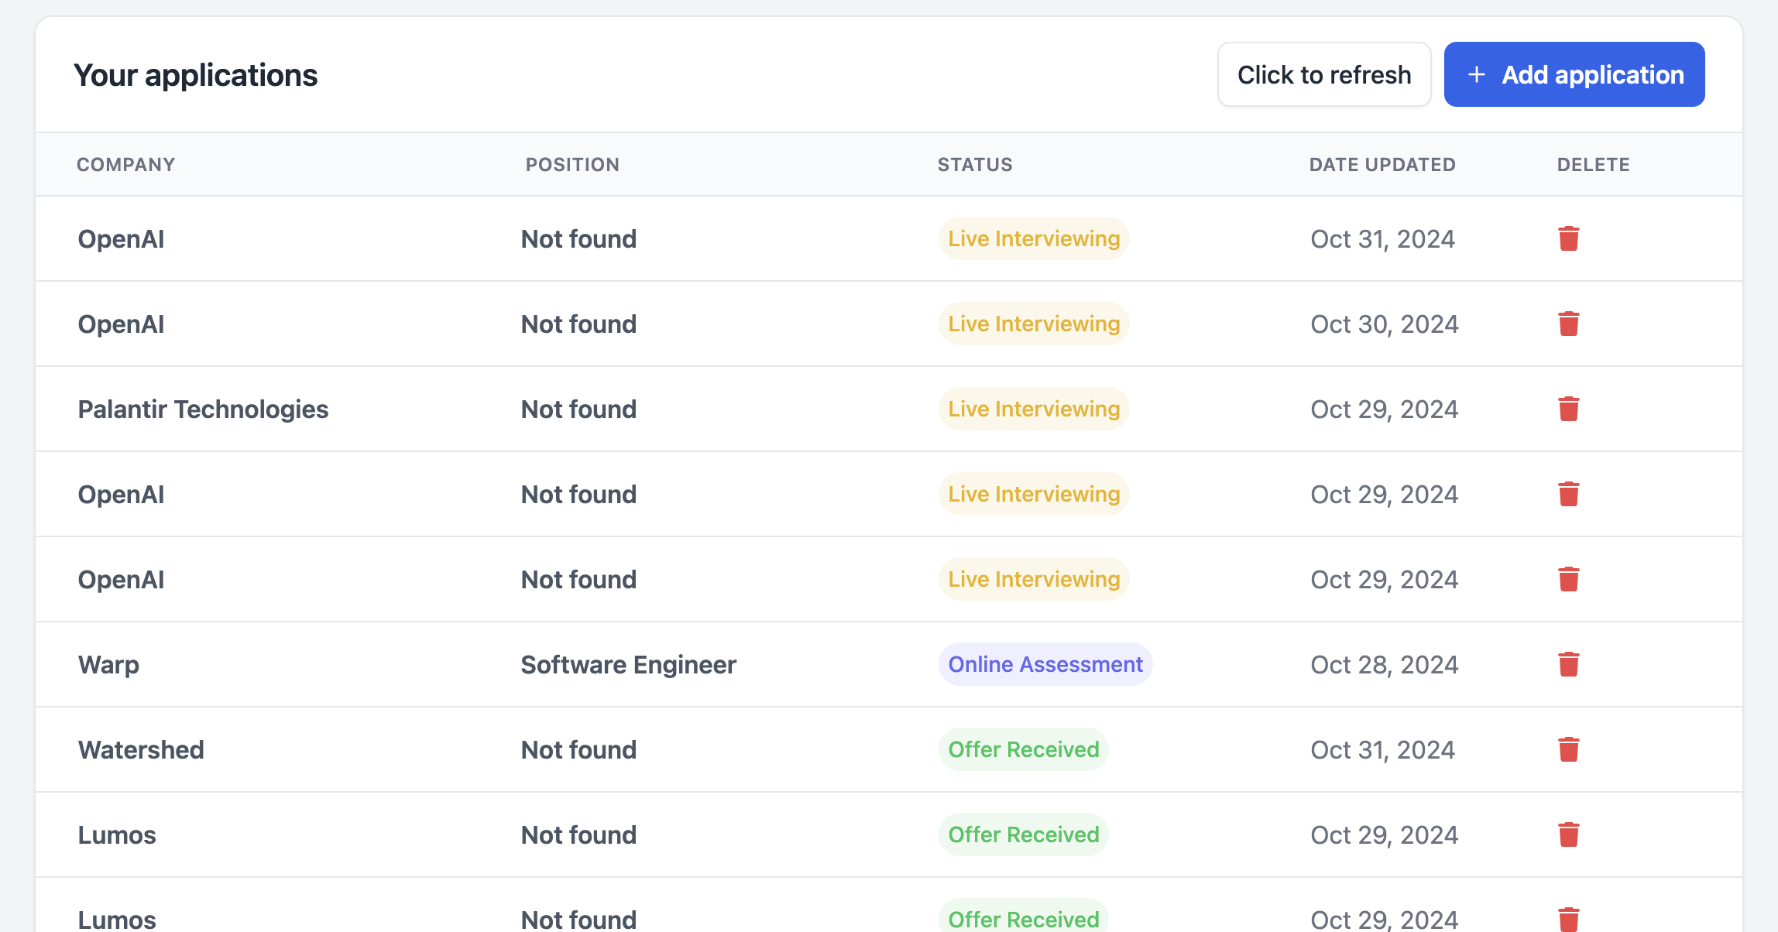The height and width of the screenshot is (932, 1778).
Task: Click the Company column header
Action: (125, 164)
